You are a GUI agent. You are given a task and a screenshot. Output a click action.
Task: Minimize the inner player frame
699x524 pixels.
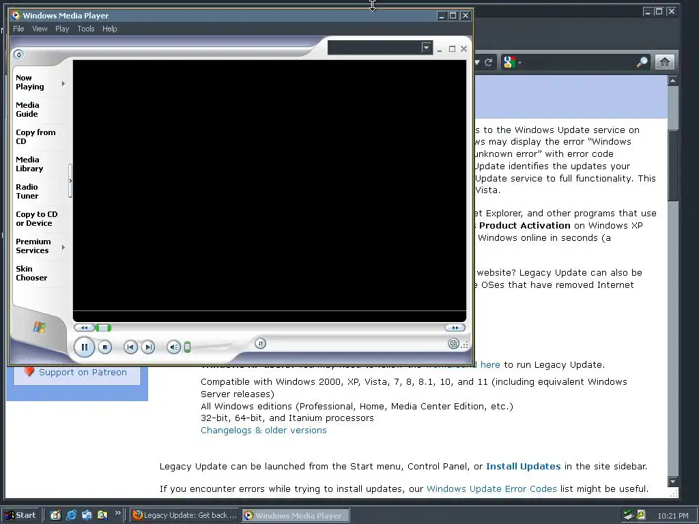[x=440, y=49]
